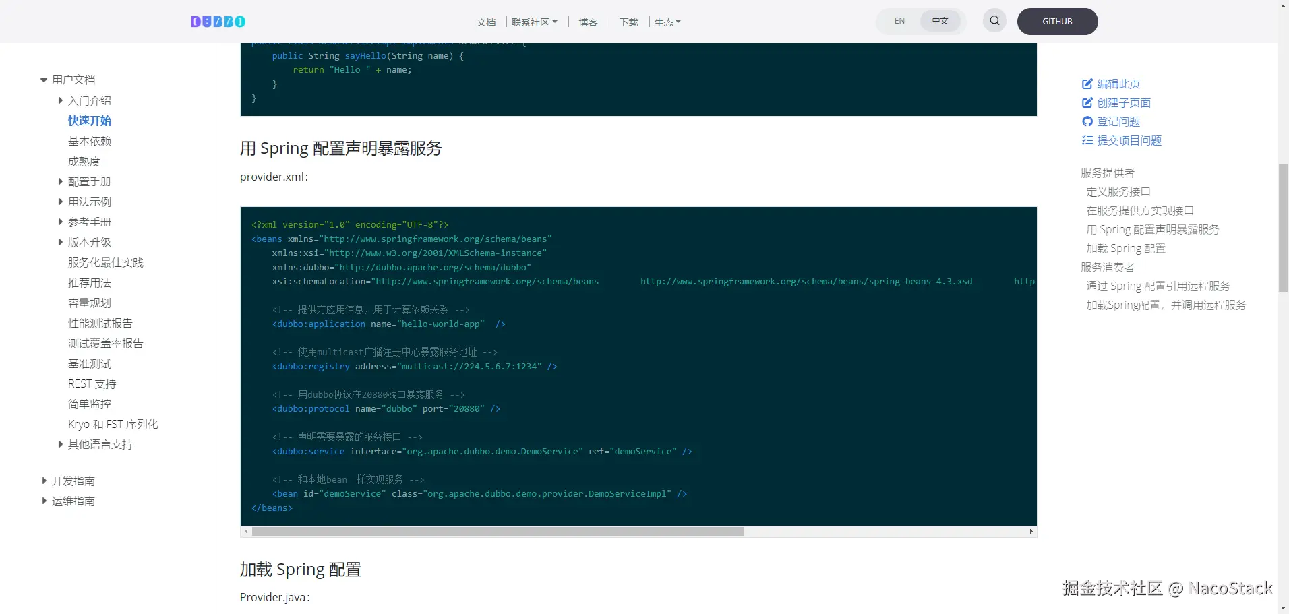
Task: Jump to 加载 Spring 配置 in contents
Action: [x=1126, y=249]
